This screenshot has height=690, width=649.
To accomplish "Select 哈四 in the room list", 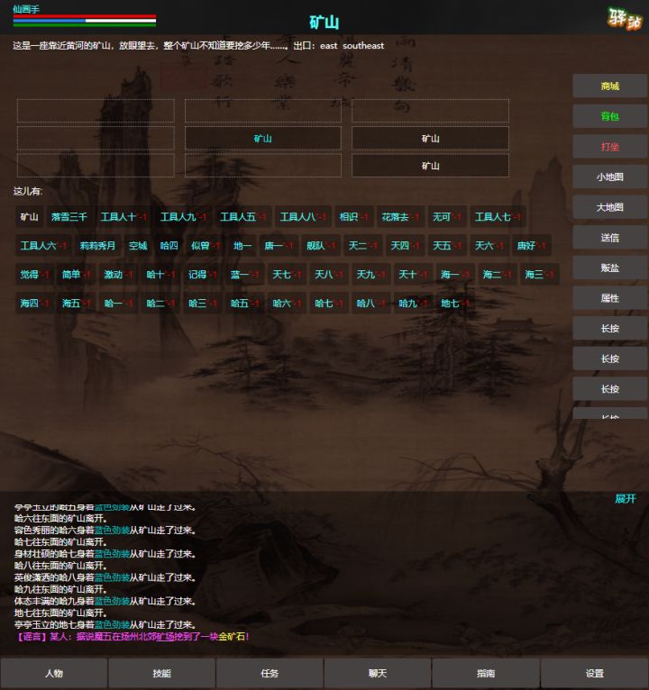I will click(x=169, y=246).
